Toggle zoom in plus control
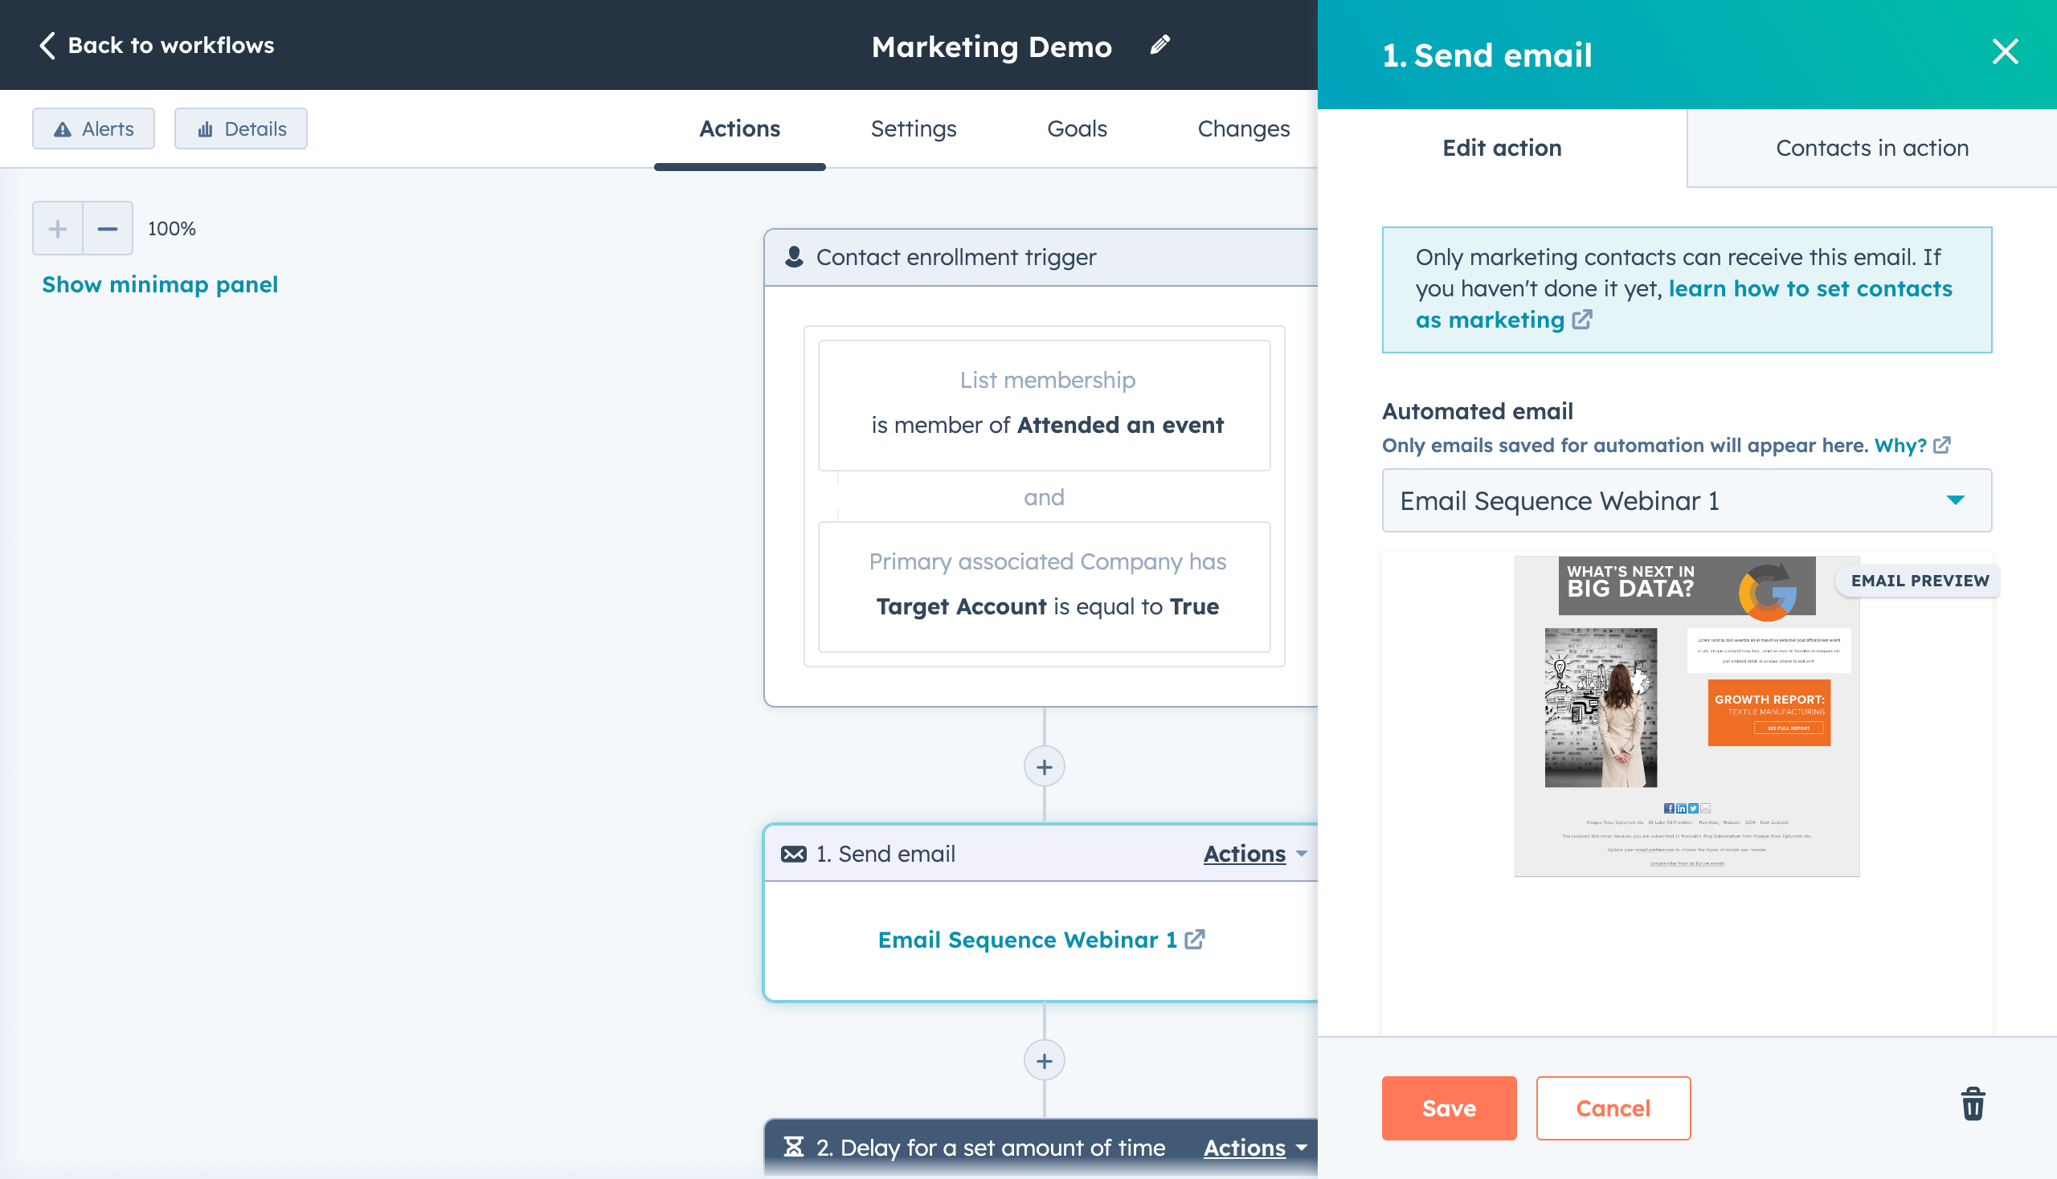Screen dimensions: 2057x1179 (58, 227)
